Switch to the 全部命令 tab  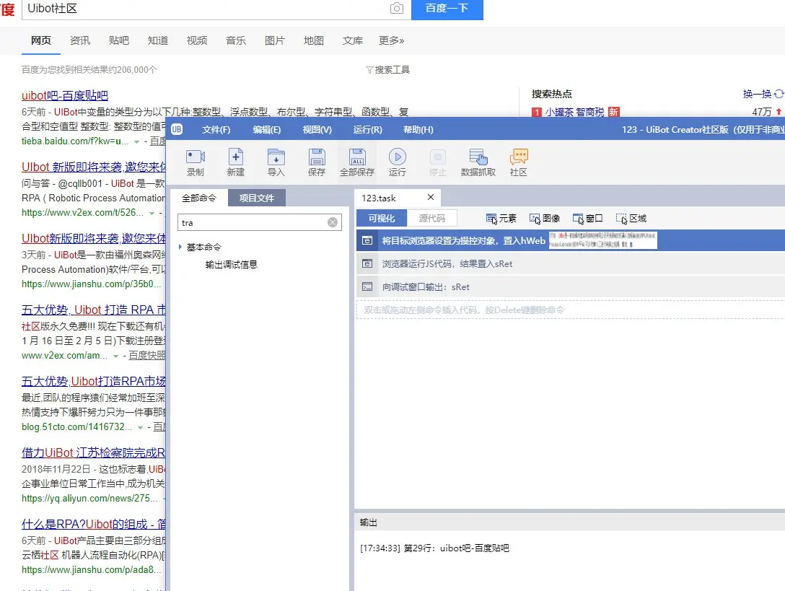point(198,198)
